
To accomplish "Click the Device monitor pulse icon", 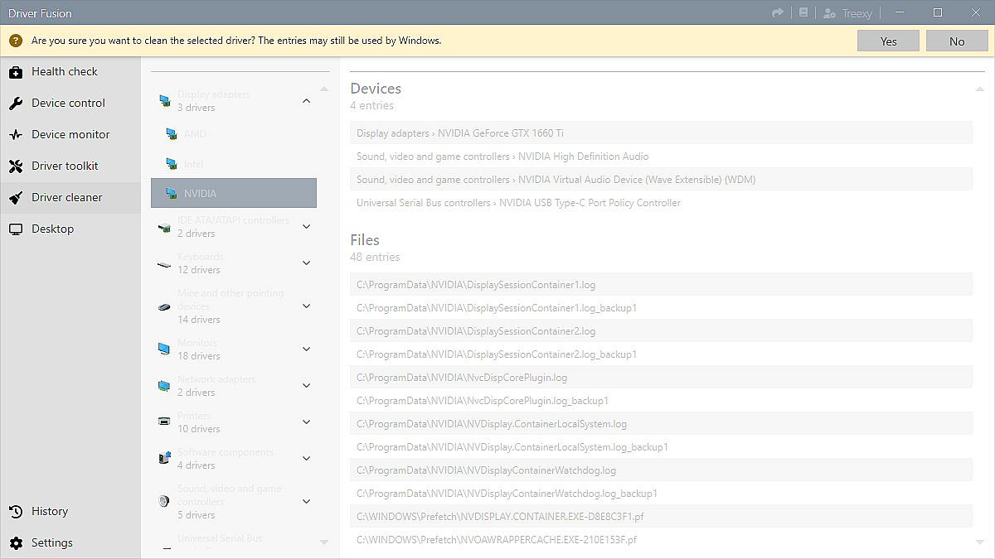I will click(16, 135).
